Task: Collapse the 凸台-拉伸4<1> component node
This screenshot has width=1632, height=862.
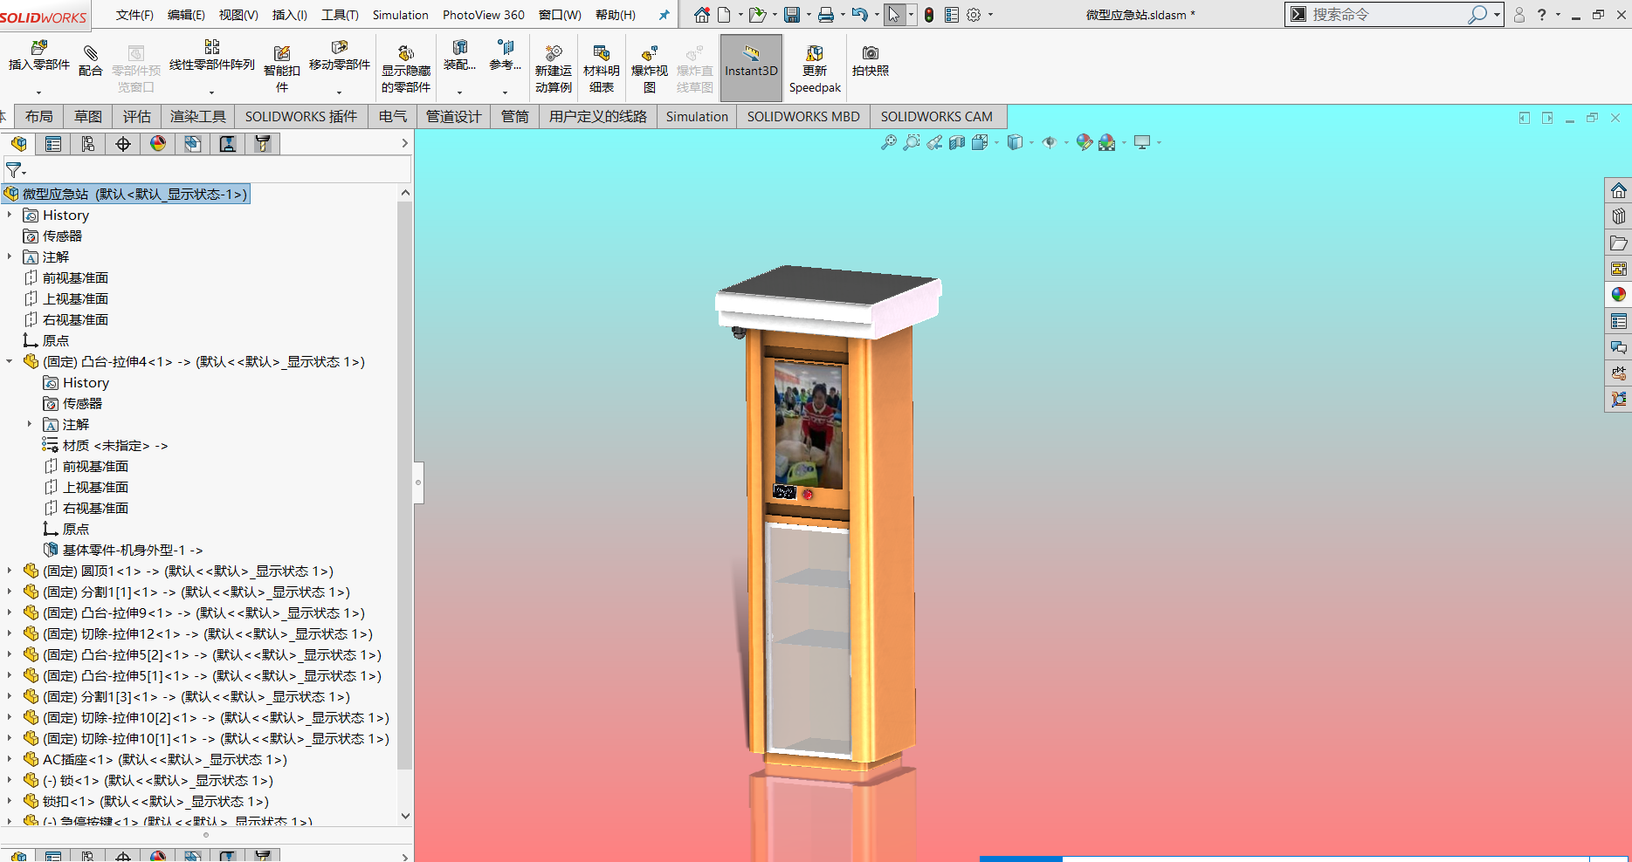Action: tap(10, 361)
